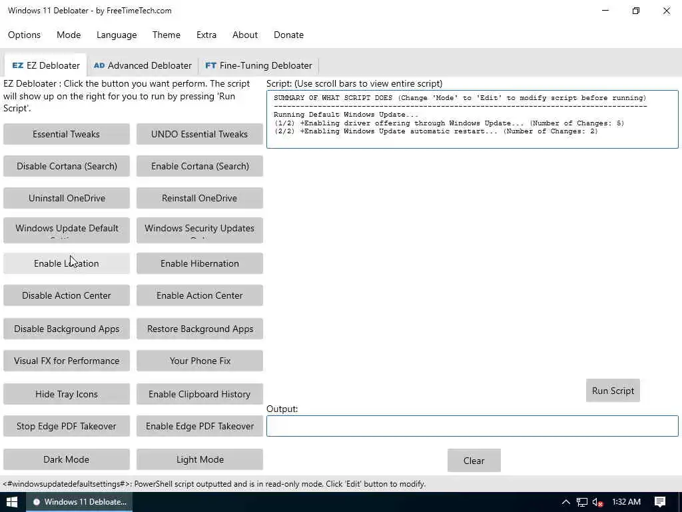Click inside the Script text area

tap(472, 119)
